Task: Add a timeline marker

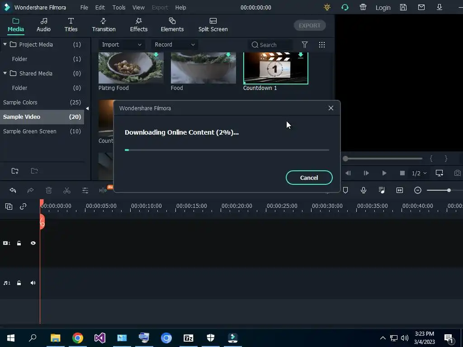Action: (x=345, y=190)
